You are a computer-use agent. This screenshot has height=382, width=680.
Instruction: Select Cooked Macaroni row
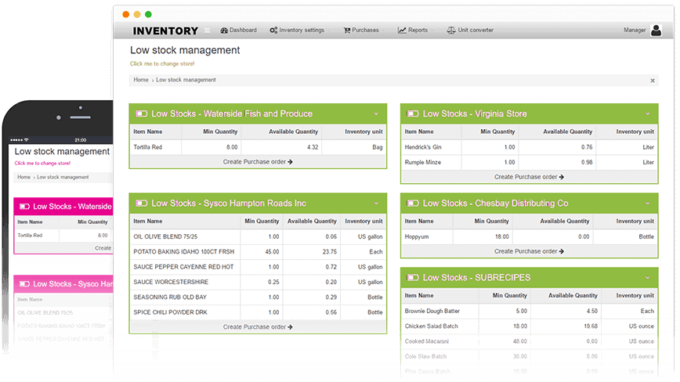coord(529,341)
